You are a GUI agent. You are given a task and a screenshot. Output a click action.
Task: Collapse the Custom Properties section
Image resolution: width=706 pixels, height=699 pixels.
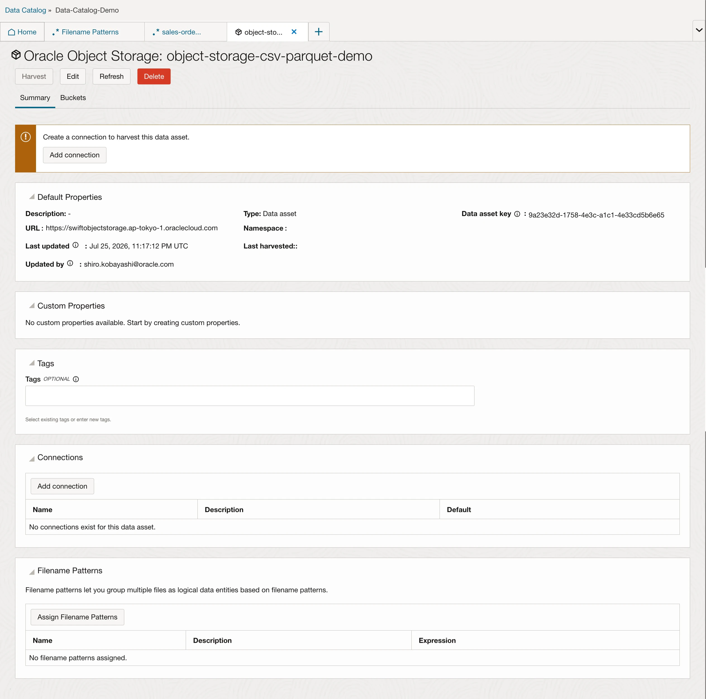tap(32, 305)
